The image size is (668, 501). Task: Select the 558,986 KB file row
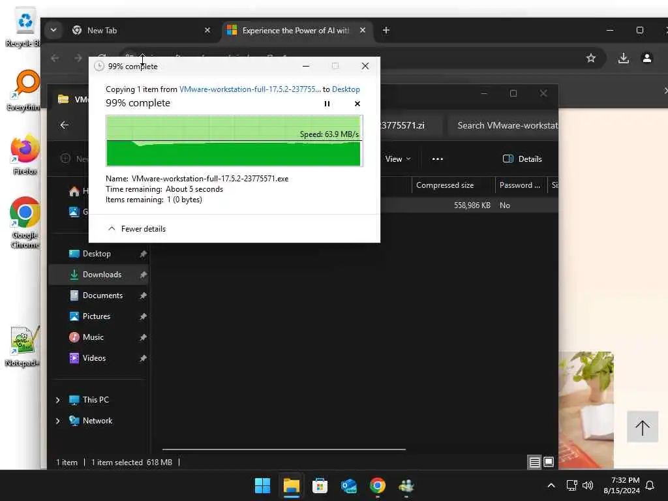tap(468, 205)
